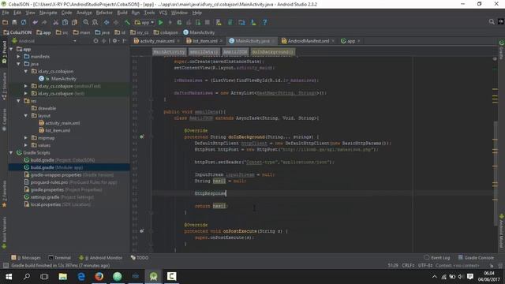Click the Synchronize toolbar icon
505x284 pixels.
[24, 23]
